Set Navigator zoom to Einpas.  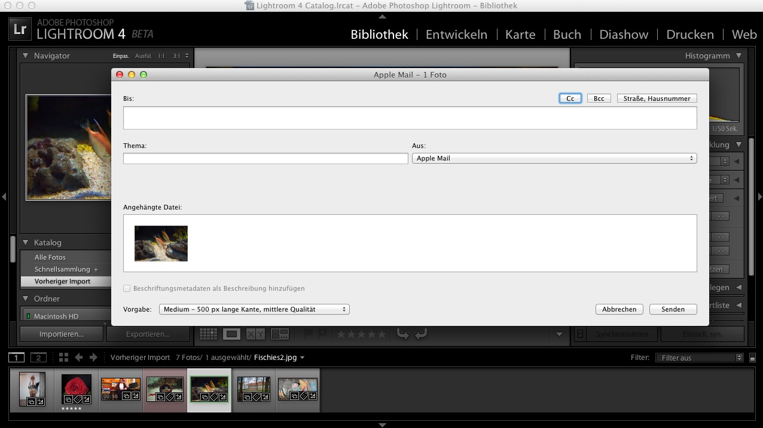pyautogui.click(x=121, y=56)
